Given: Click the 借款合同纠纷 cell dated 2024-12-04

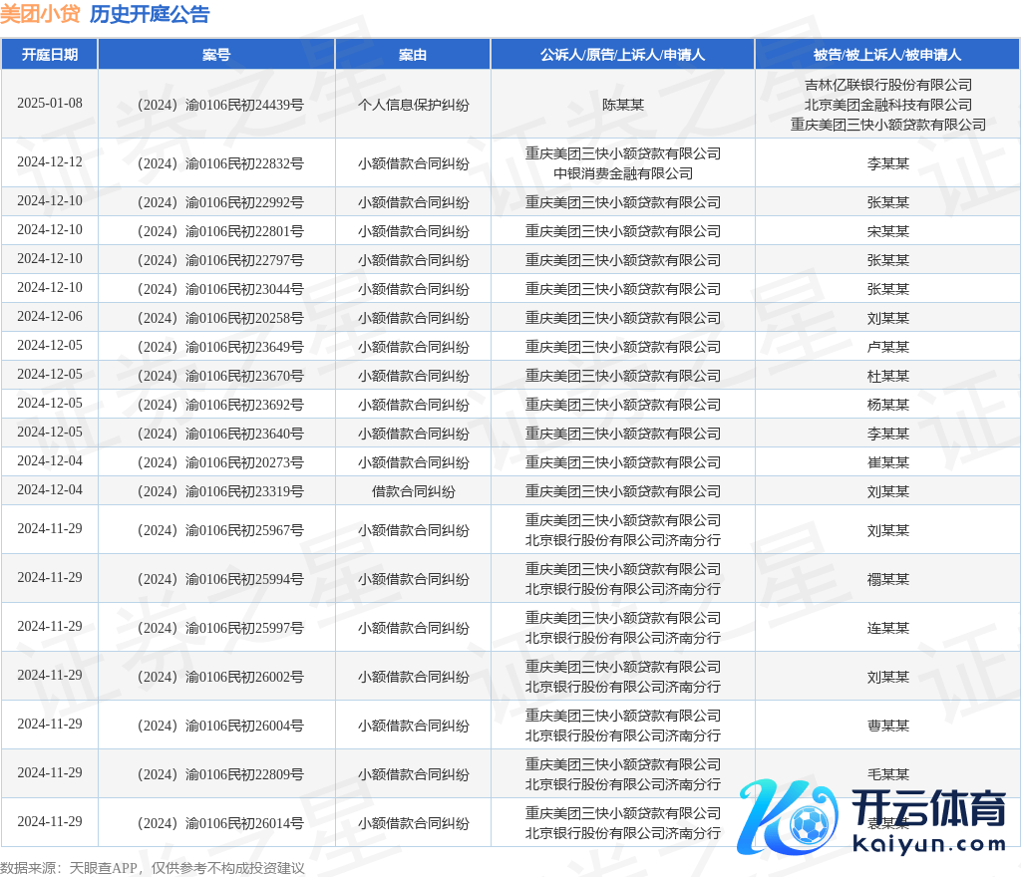Looking at the screenshot, I should tap(413, 491).
